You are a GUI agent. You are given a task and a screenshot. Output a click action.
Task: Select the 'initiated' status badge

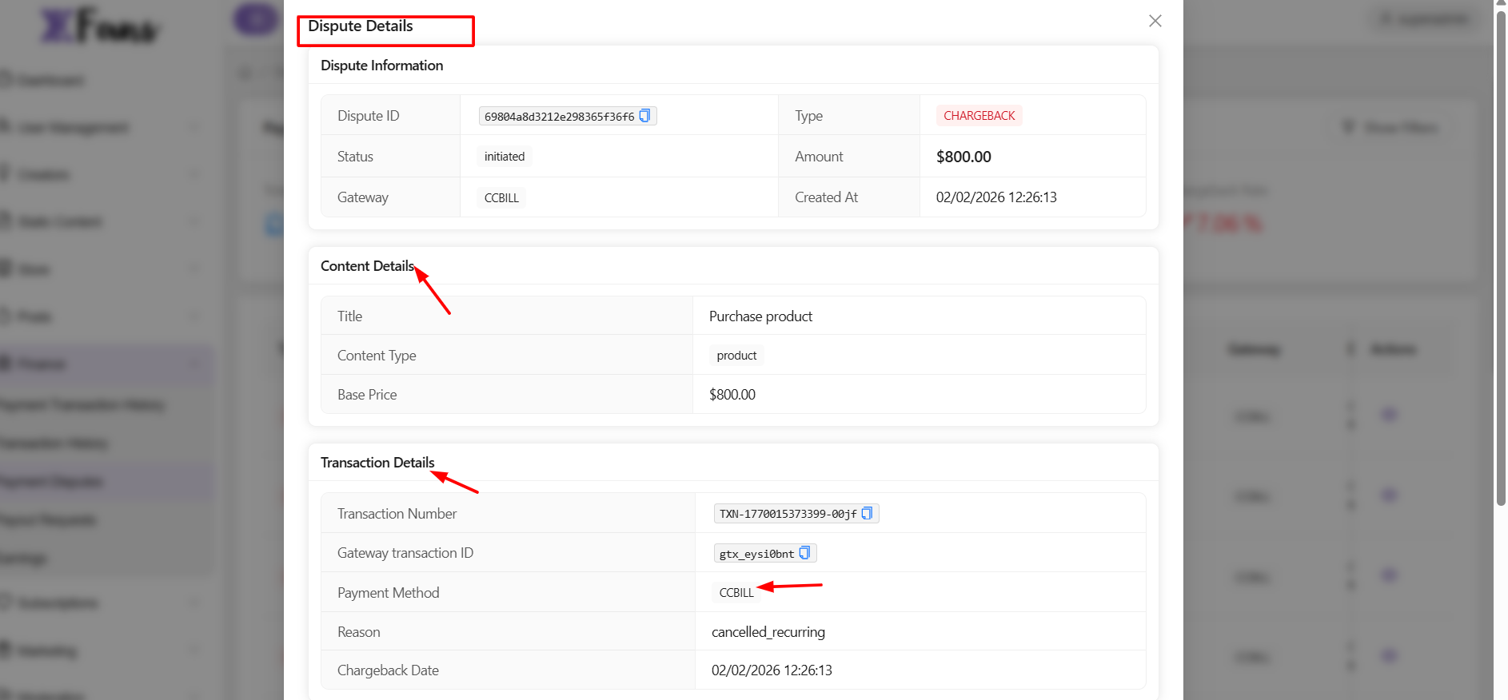(x=505, y=157)
